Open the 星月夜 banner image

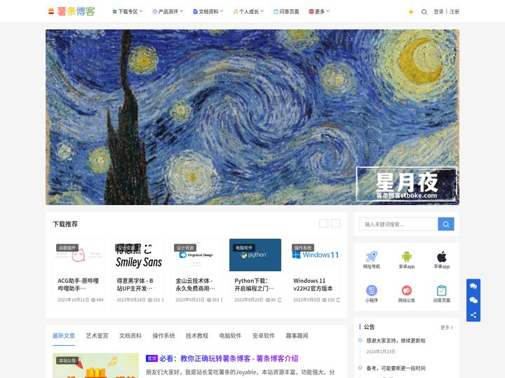click(252, 118)
